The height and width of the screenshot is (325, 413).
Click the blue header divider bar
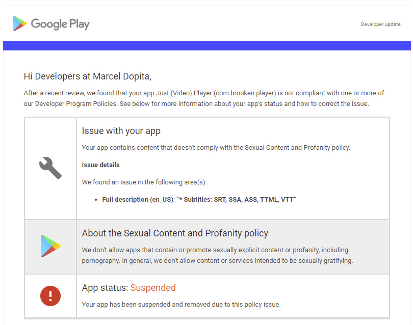[x=207, y=45]
